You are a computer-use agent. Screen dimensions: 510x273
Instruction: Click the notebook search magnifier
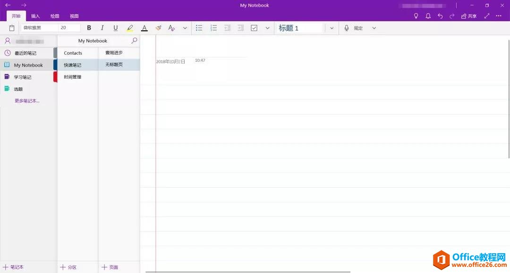coord(134,41)
